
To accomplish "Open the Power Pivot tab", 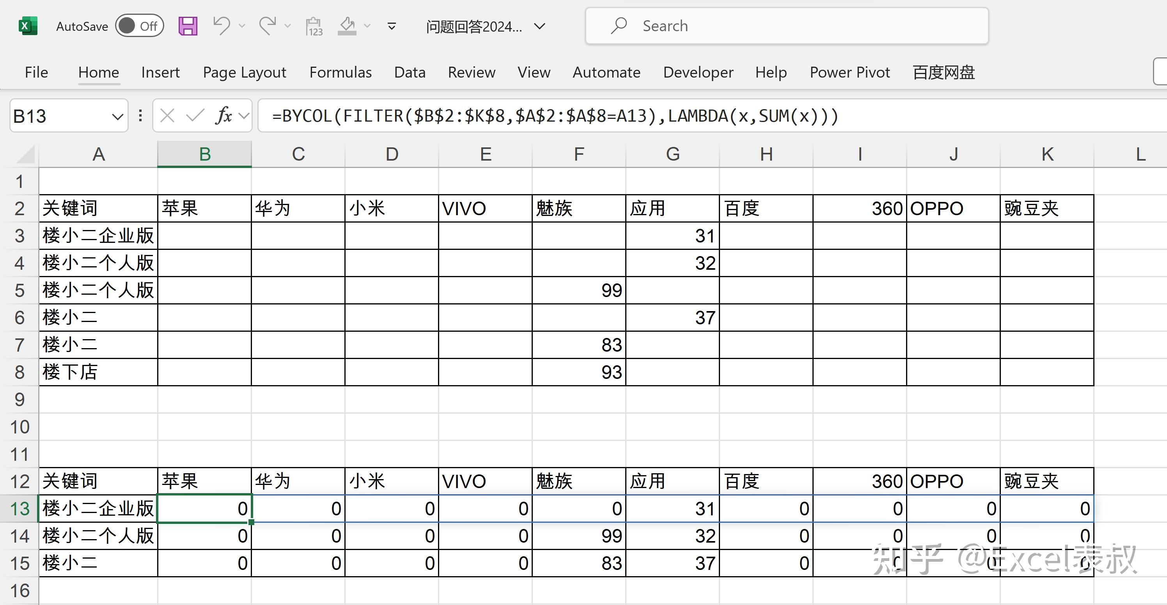I will tap(850, 73).
